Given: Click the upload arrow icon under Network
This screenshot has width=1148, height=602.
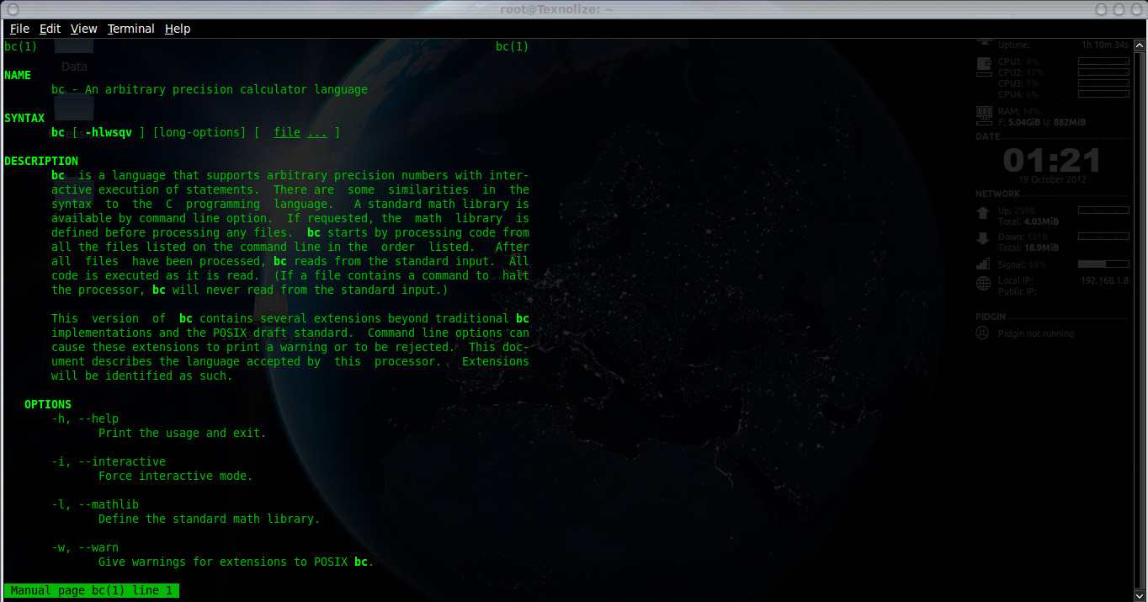Looking at the screenshot, I should [983, 214].
